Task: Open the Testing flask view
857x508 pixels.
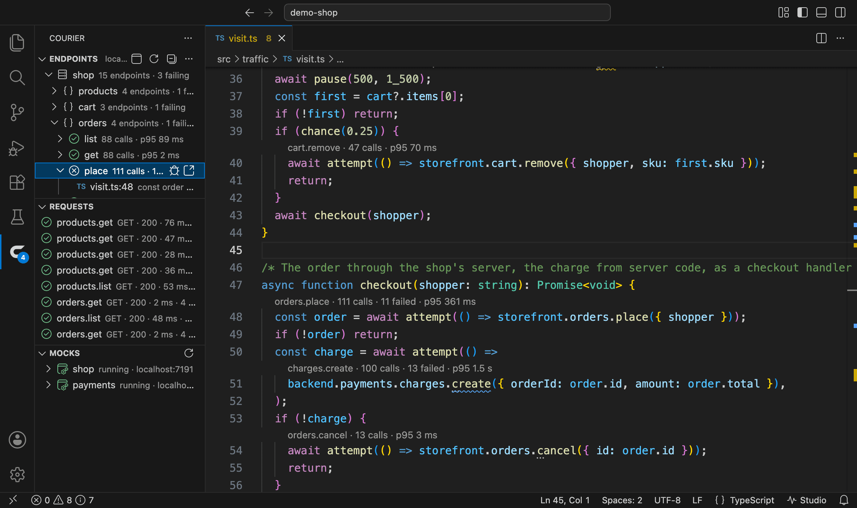Action: pos(17,217)
